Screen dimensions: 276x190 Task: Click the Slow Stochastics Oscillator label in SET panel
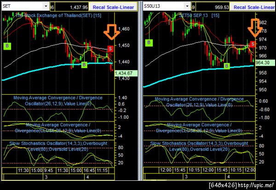[x=58, y=146]
